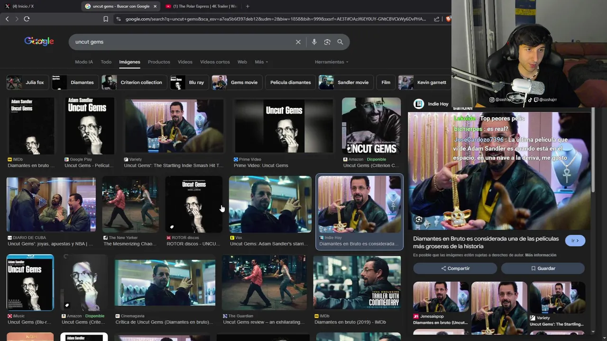This screenshot has width=607, height=341.
Task: Filter by the Blu ray chip
Action: (x=189, y=82)
